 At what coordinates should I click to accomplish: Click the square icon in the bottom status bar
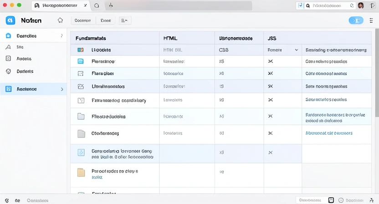331,200
